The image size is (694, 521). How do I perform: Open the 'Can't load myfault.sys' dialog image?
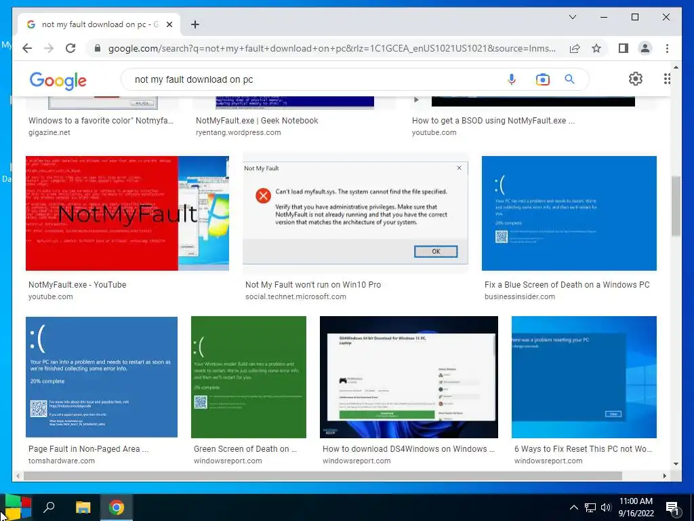(355, 213)
